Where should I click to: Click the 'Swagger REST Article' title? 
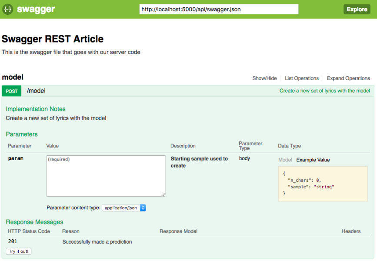tap(53, 39)
